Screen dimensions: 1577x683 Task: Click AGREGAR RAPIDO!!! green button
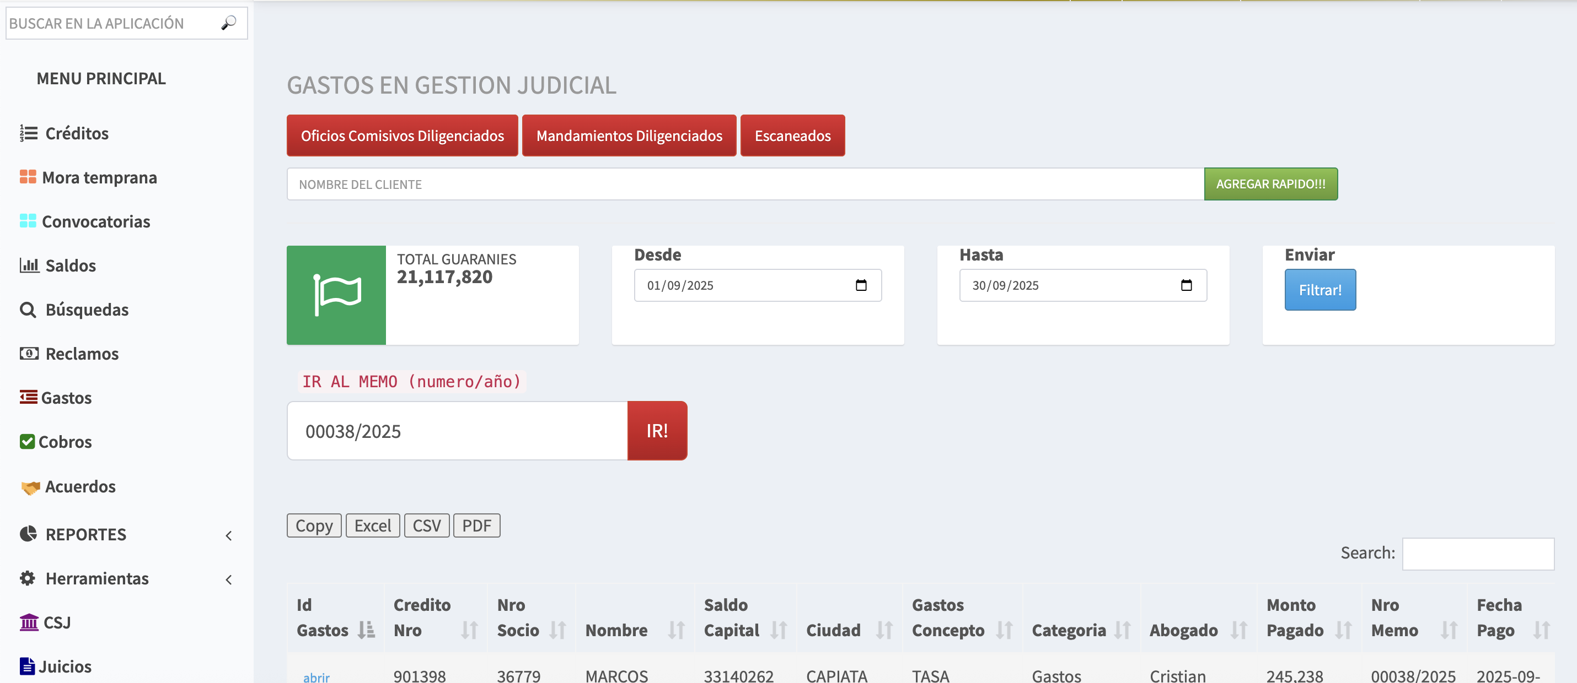point(1270,183)
